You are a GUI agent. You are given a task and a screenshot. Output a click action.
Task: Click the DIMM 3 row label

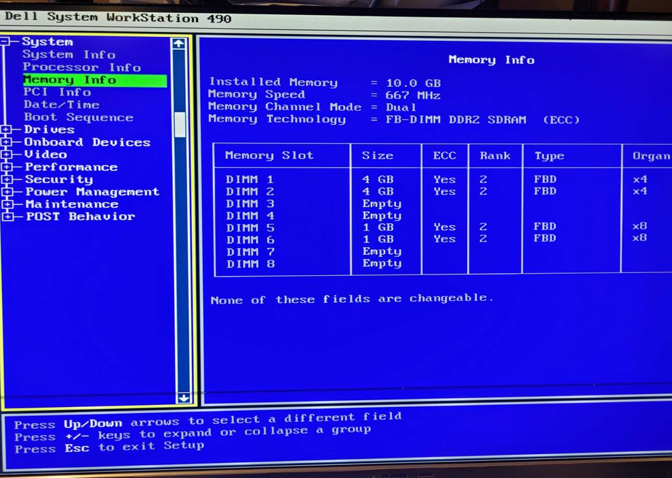coord(250,203)
